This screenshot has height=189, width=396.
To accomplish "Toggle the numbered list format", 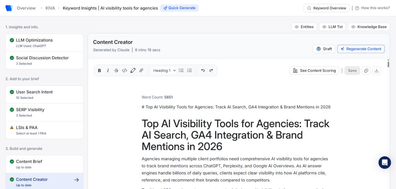I will [189, 71].
